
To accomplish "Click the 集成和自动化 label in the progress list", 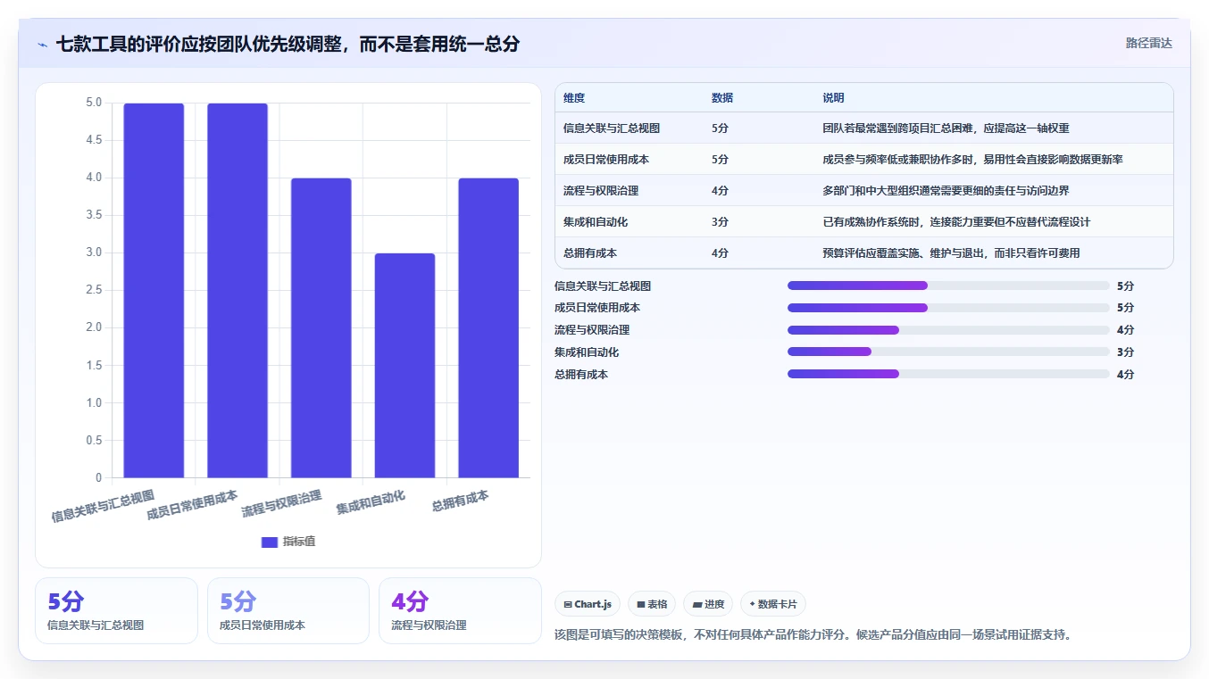I will (x=587, y=352).
